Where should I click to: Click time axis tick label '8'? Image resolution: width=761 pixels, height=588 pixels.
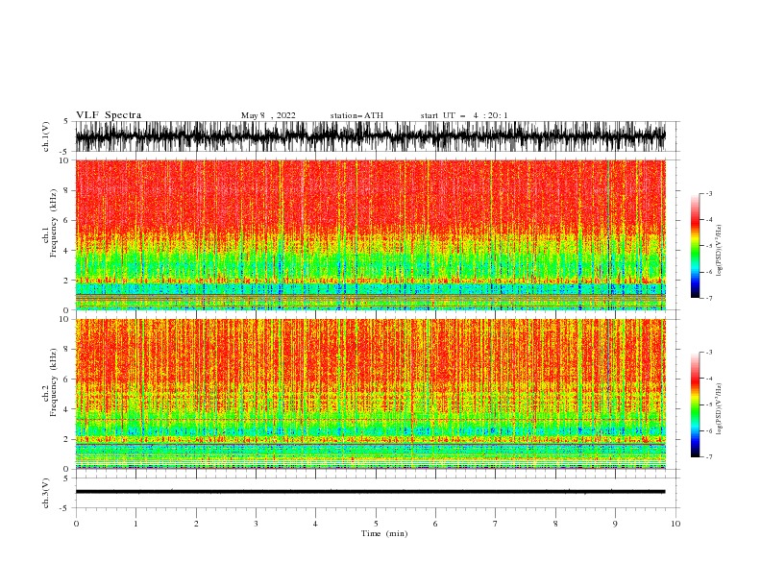coord(555,524)
